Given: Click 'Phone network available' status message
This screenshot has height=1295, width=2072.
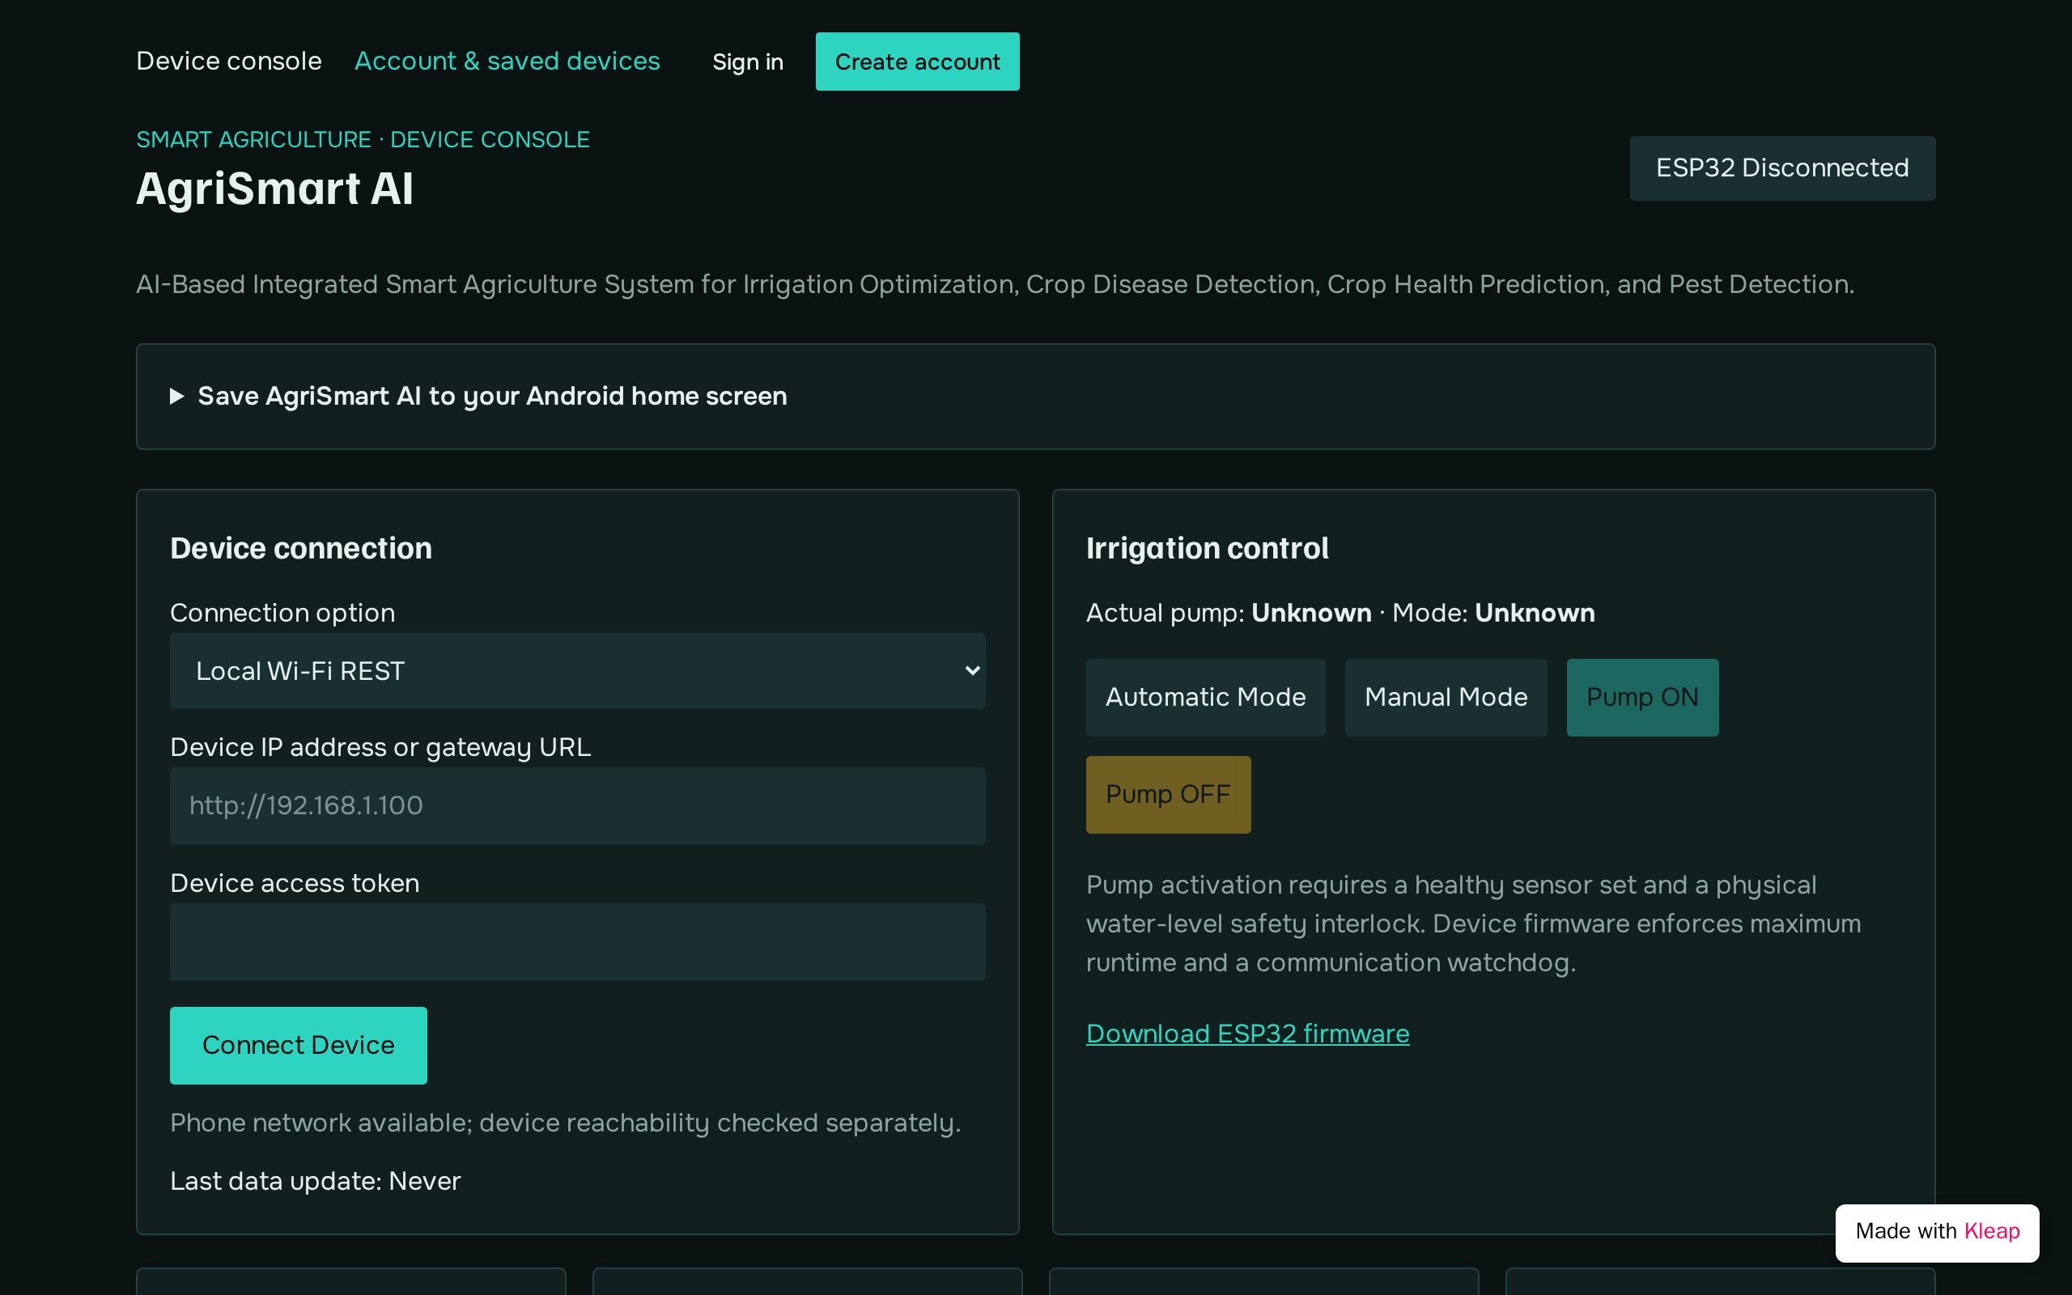Looking at the screenshot, I should (565, 1123).
